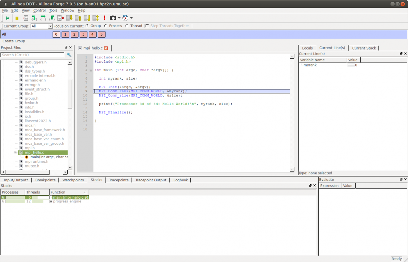The image size is (408, 262).
Task: Open the Tracepoint Output tab
Action: point(151,180)
